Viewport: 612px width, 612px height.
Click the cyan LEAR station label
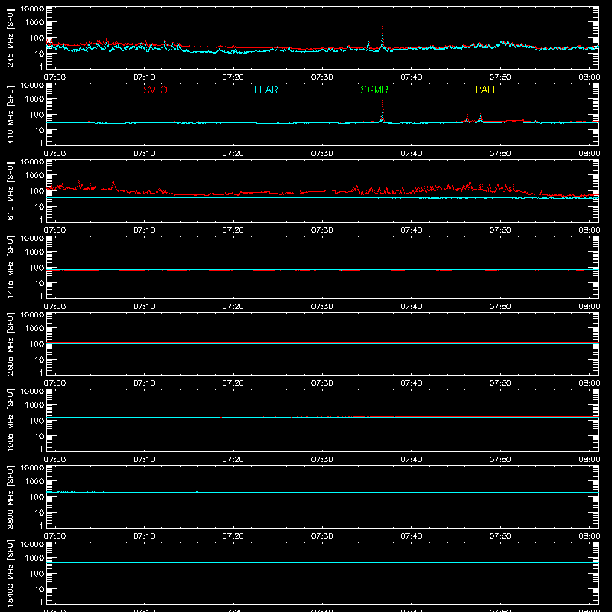(265, 90)
